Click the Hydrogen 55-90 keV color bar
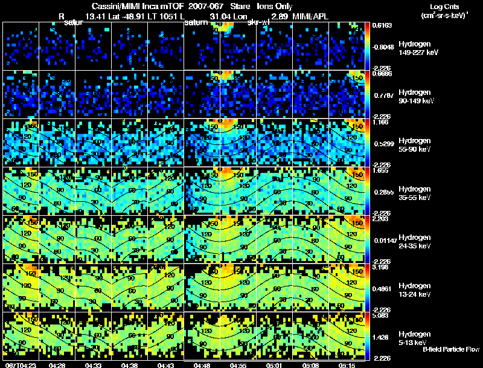Screen dimensions: 483x368 (x=367, y=143)
